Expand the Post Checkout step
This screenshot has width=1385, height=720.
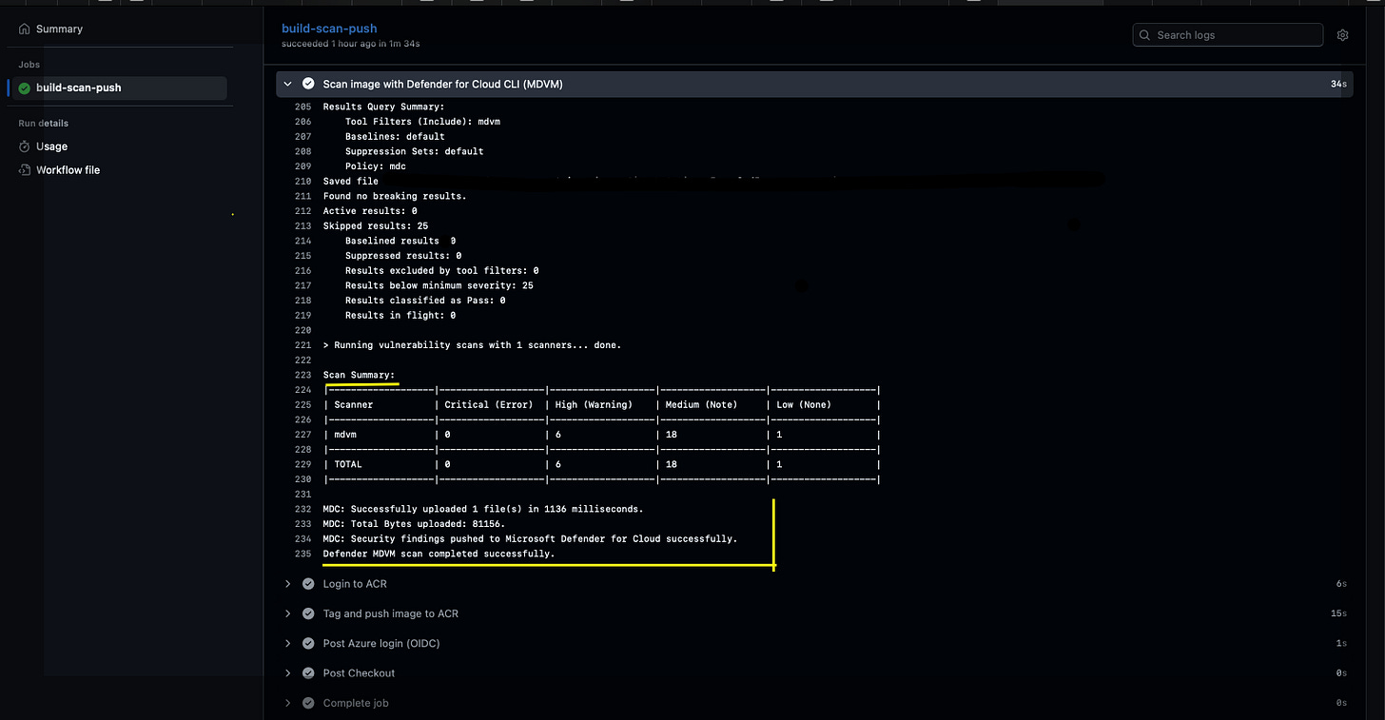click(287, 673)
